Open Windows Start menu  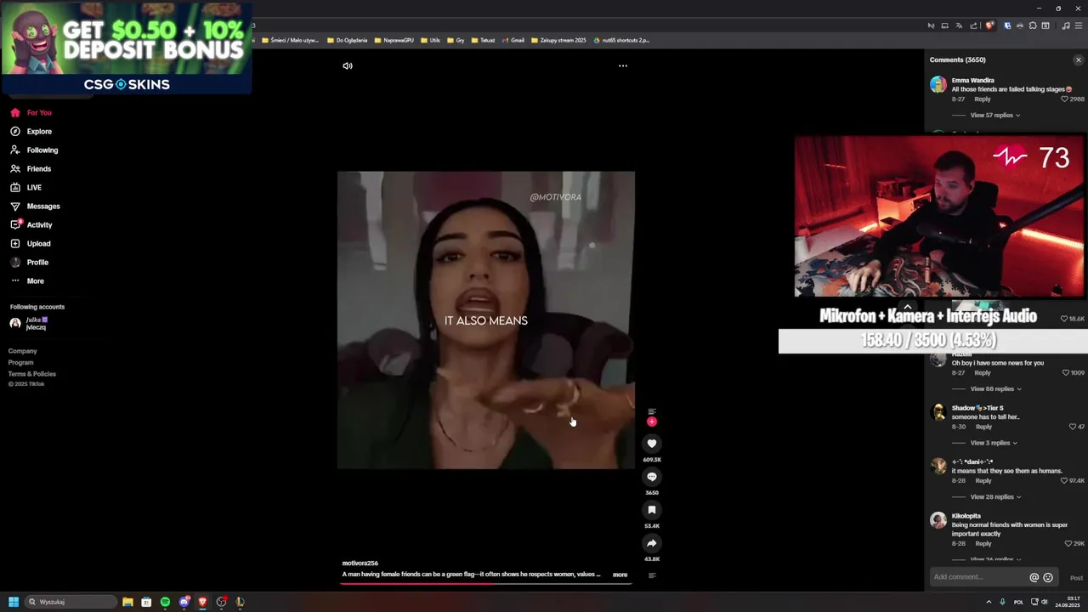[14, 602]
